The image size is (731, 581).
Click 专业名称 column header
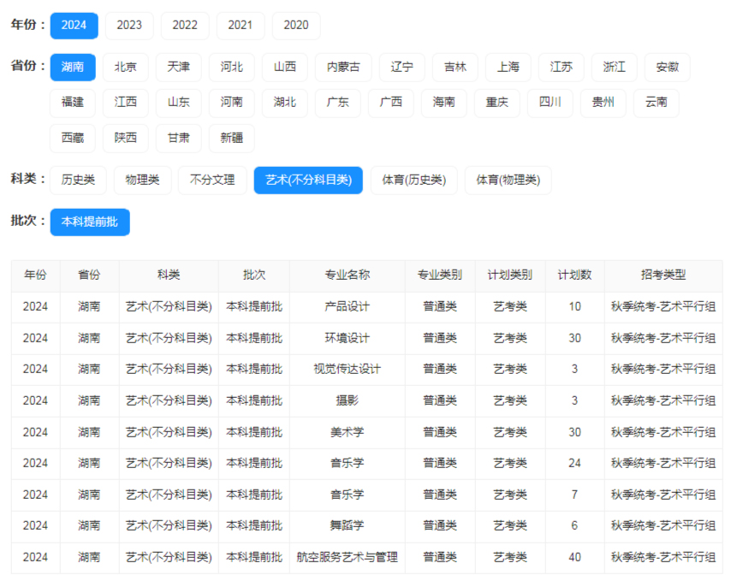click(348, 276)
